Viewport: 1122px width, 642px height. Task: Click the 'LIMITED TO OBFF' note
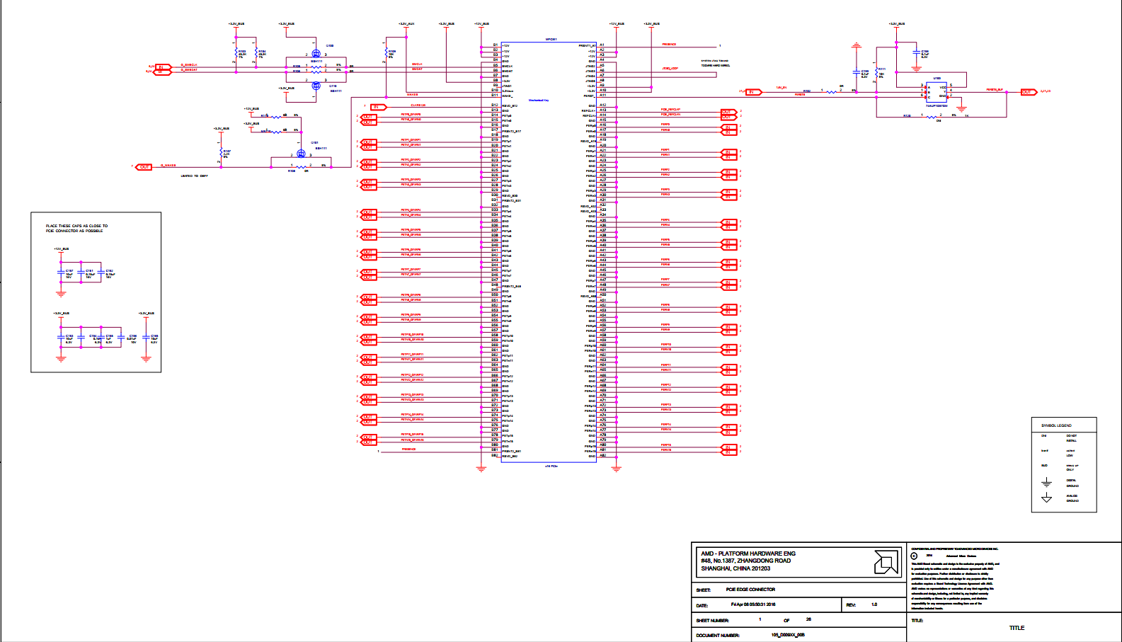pyautogui.click(x=194, y=176)
